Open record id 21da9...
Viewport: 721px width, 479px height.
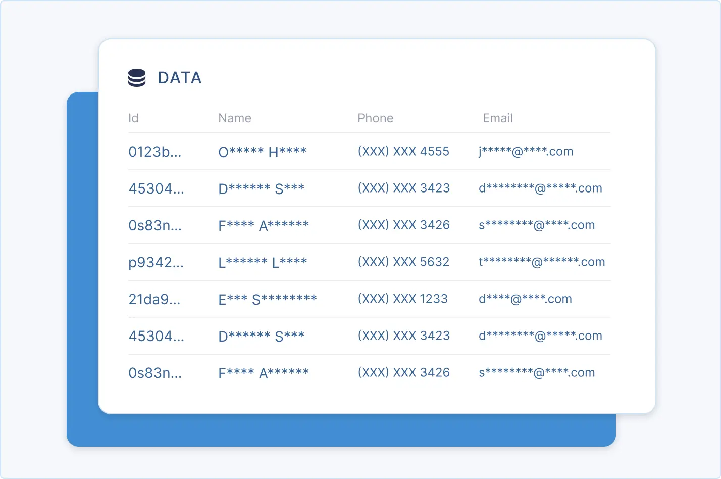154,299
